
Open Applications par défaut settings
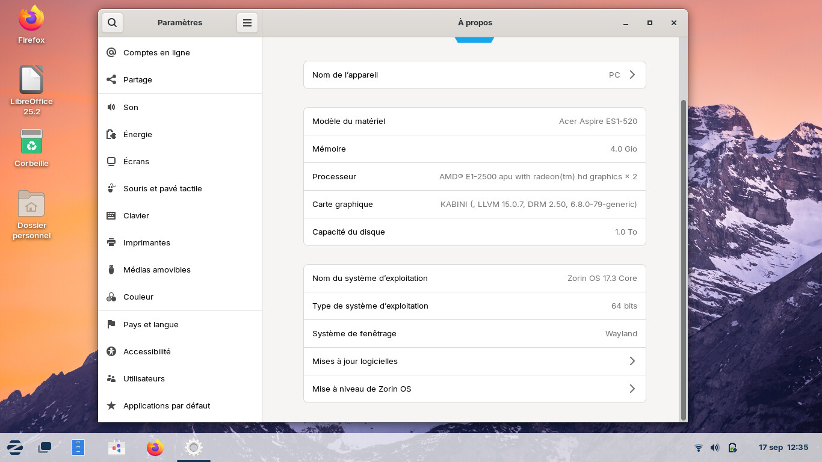click(167, 406)
